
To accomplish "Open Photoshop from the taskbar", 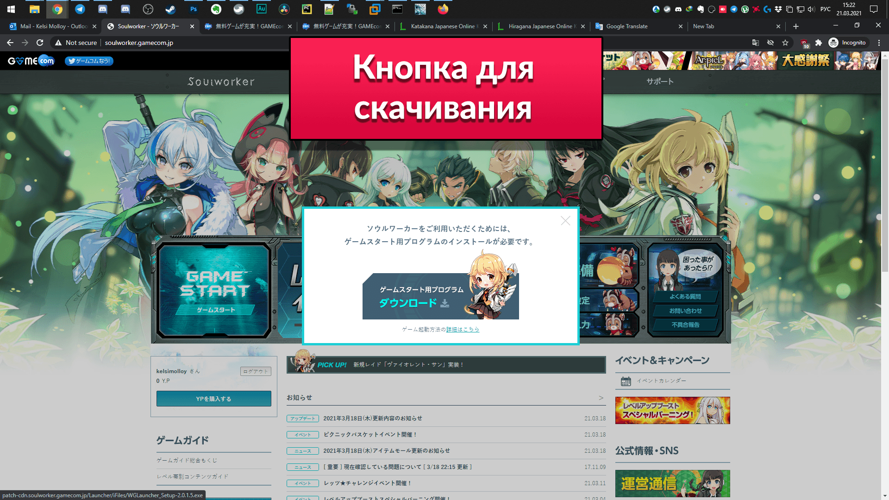I will [193, 9].
